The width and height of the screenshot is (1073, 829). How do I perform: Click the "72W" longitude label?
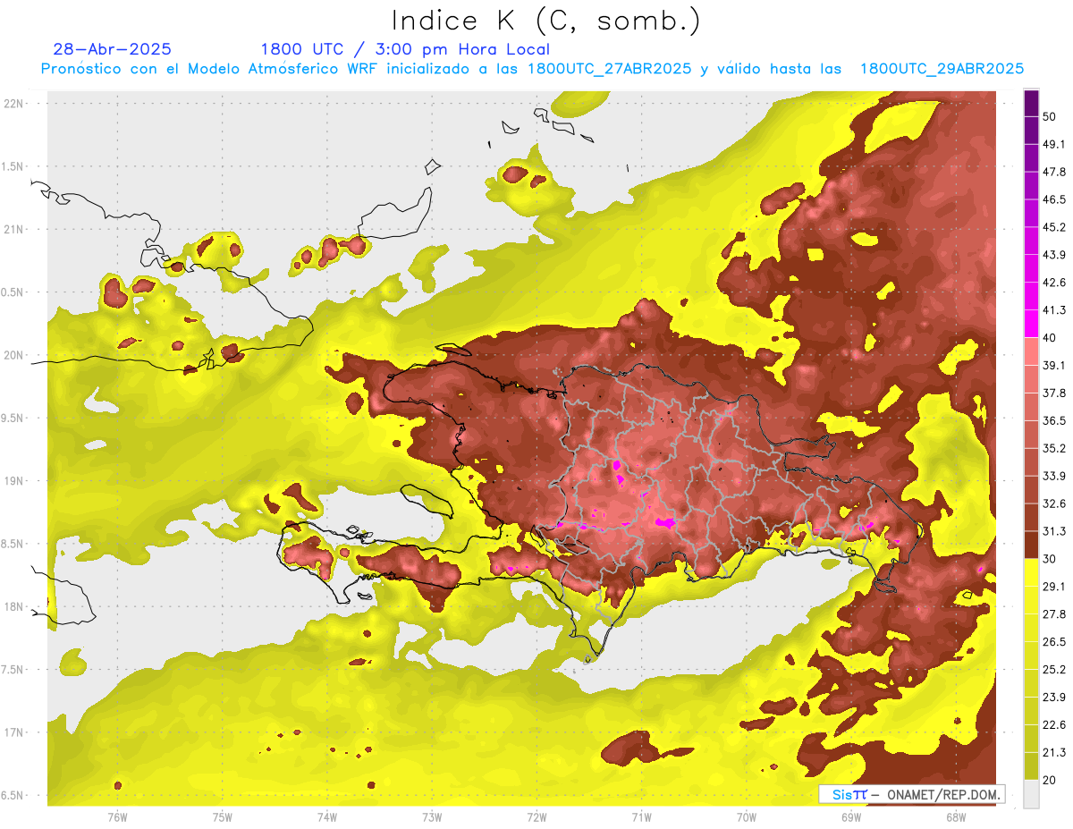[536, 816]
